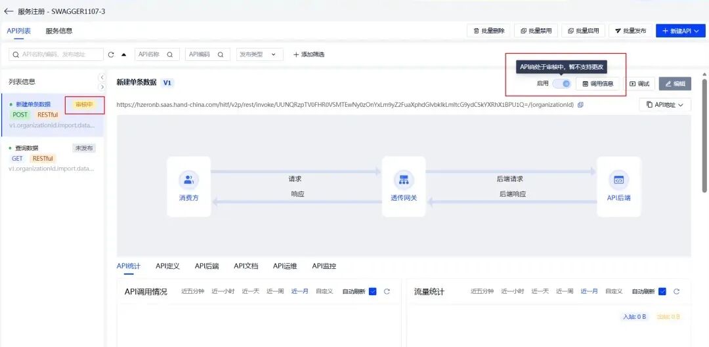Click the POST method tag
709x347 pixels.
click(20, 115)
